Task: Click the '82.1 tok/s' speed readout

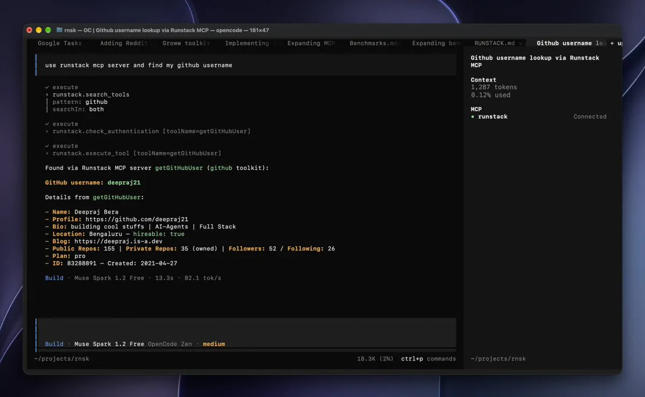Action: click(x=203, y=278)
